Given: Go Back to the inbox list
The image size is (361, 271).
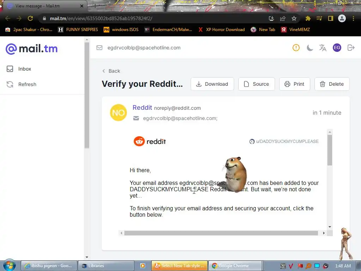Looking at the screenshot, I should pos(111,71).
